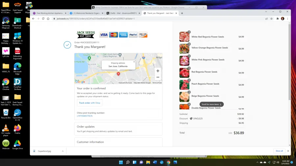Screen dimensions: 296x166
Task: Share this page via toolbar share icon
Action: tap(266, 19)
